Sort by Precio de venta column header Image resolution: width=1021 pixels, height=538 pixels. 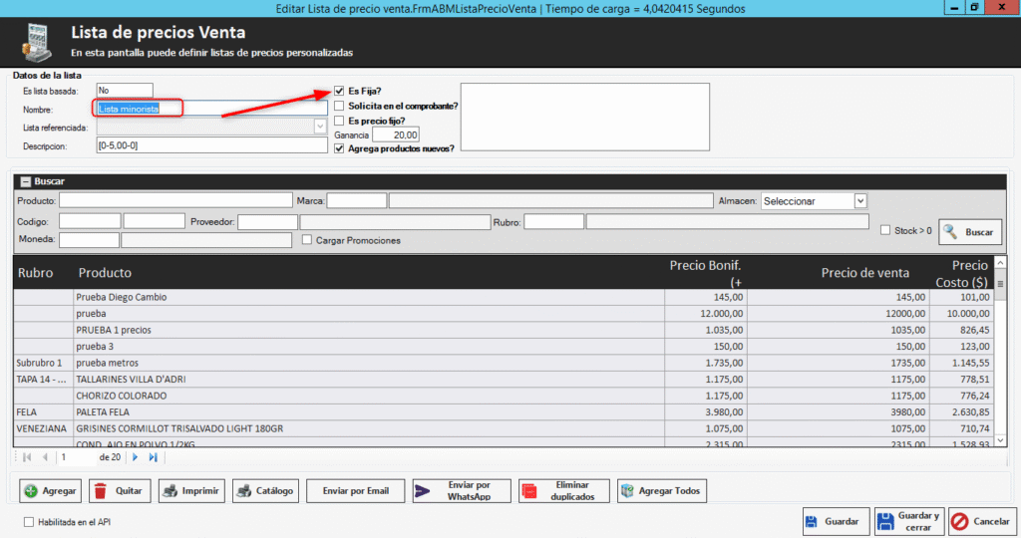click(x=864, y=273)
